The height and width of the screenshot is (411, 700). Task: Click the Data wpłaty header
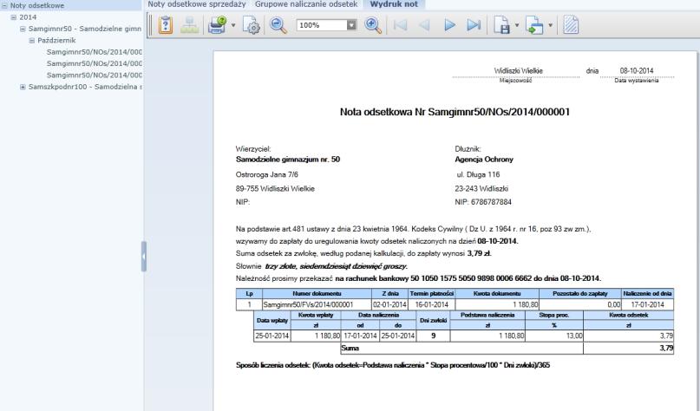(271, 321)
